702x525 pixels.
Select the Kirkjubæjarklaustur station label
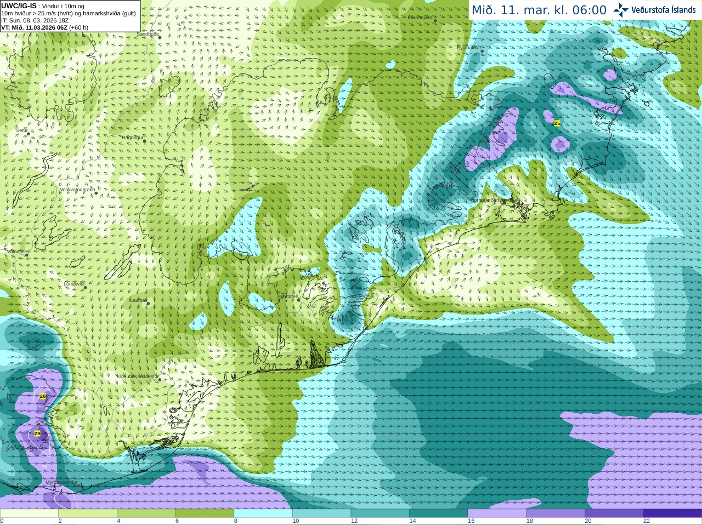point(138,376)
